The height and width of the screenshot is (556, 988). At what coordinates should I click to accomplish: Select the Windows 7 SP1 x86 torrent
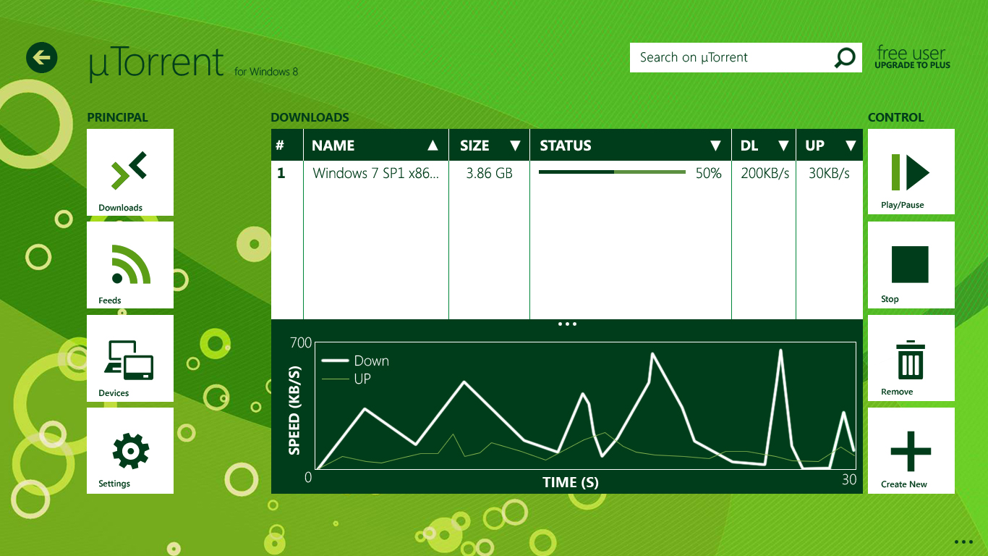click(x=375, y=173)
